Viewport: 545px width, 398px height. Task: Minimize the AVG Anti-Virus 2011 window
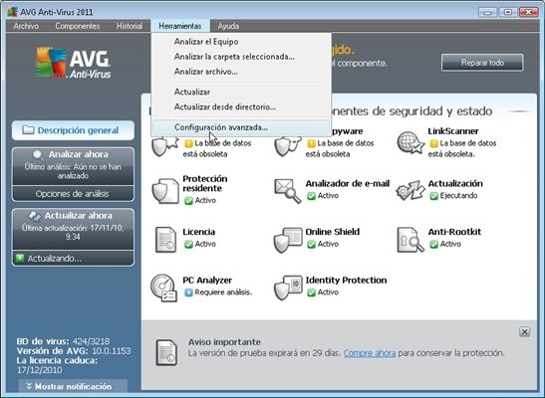487,12
